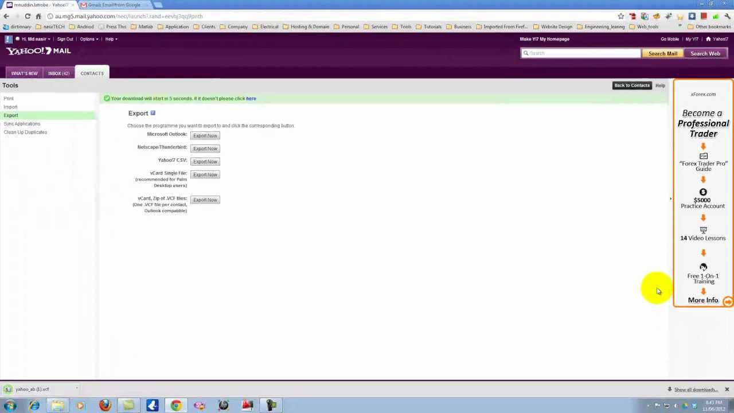
Task: Click the Yahoo!7 Mail logo
Action: tap(38, 51)
